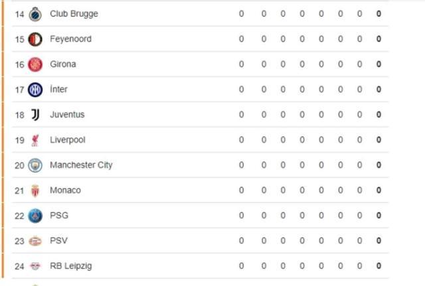Click the Monaco club crest
The width and height of the screenshot is (425, 286).
click(x=35, y=190)
